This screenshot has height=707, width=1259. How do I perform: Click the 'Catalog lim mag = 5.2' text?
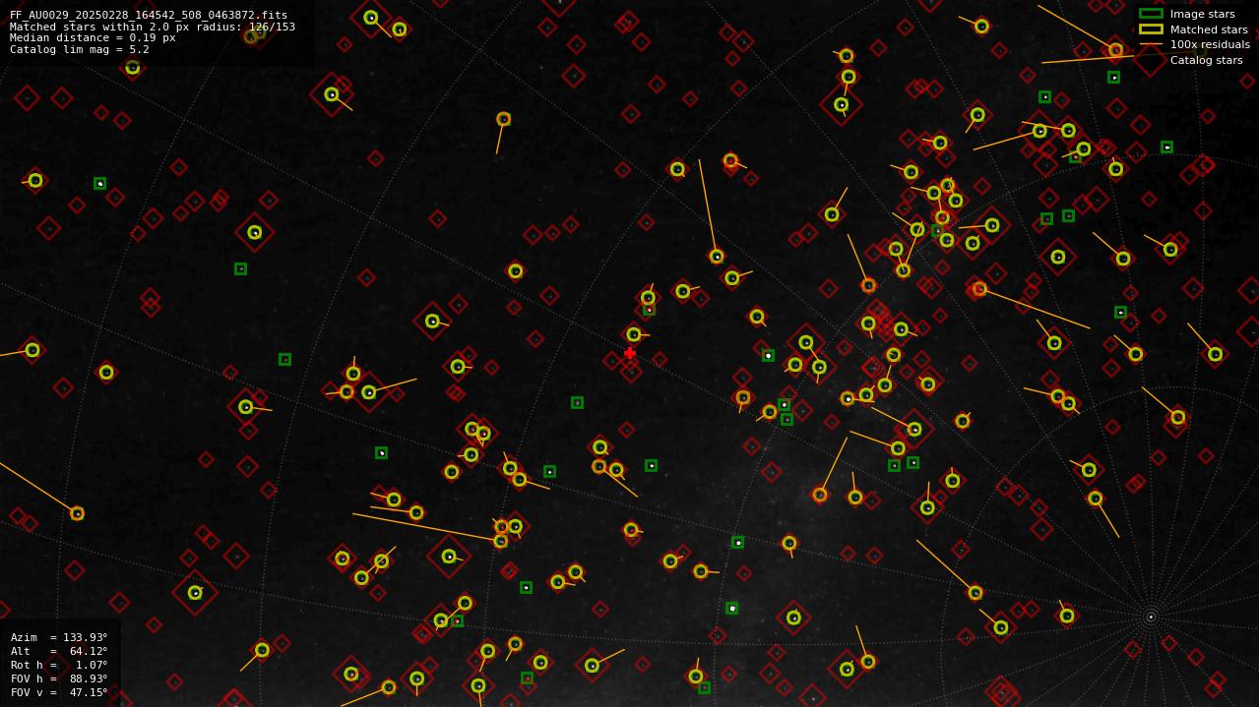pyautogui.click(x=80, y=49)
